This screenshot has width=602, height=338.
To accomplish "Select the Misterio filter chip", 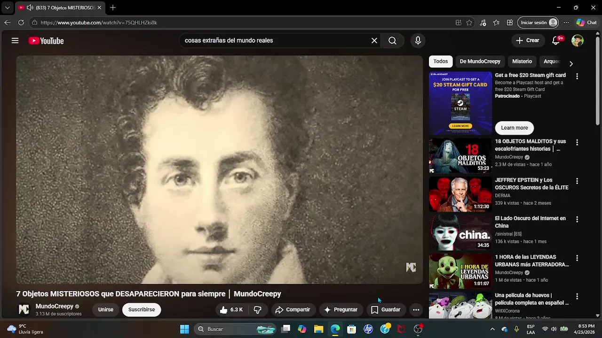I will (522, 61).
